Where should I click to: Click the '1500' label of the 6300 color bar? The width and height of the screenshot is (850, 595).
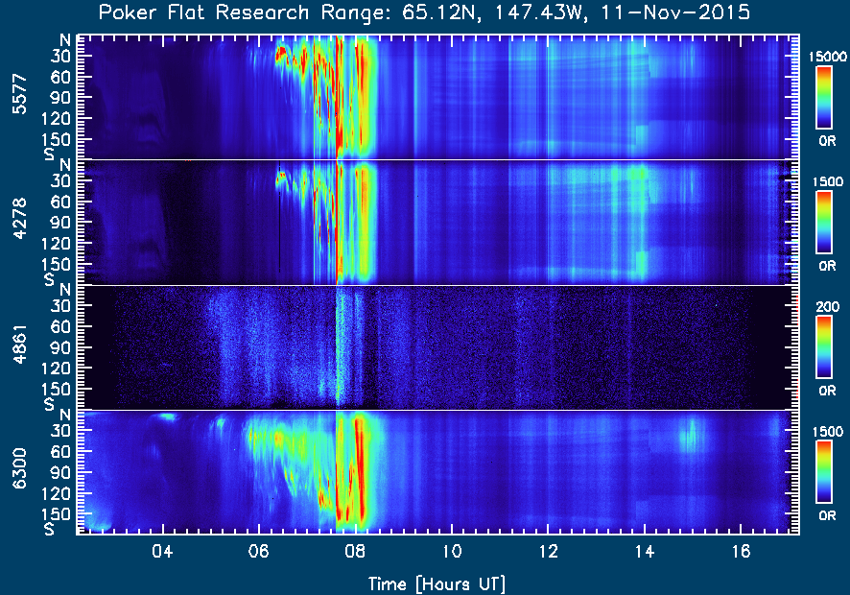827,432
